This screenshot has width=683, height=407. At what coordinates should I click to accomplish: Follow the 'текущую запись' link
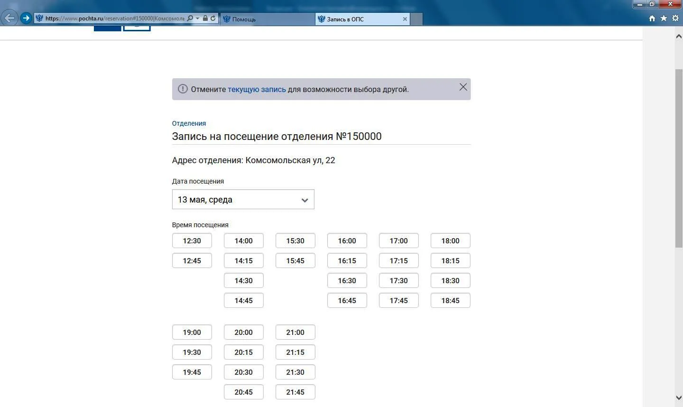pyautogui.click(x=257, y=89)
